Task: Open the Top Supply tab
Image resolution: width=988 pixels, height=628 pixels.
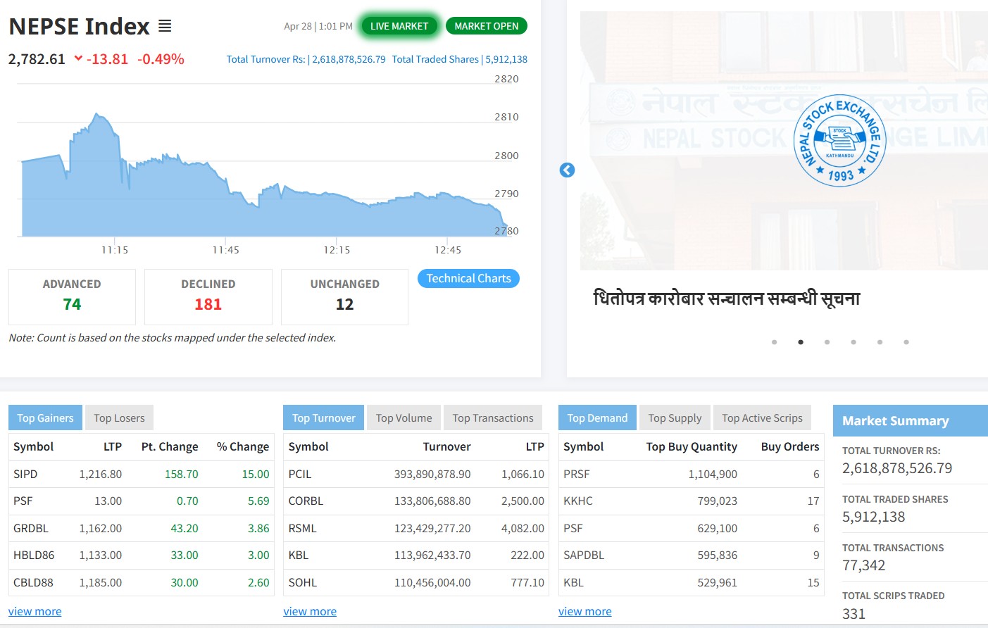Action: click(675, 418)
